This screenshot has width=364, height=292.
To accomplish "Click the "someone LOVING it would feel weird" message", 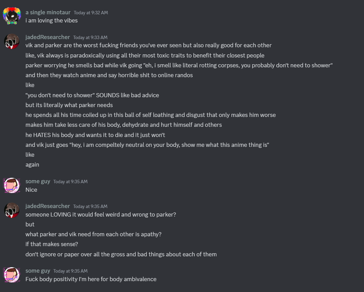I will pos(101,214).
